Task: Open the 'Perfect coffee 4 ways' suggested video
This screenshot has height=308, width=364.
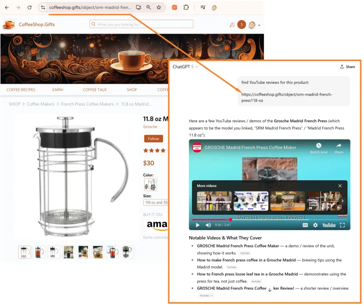Action: (324, 201)
